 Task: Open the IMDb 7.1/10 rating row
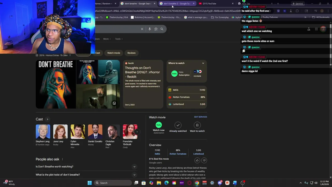(x=187, y=90)
